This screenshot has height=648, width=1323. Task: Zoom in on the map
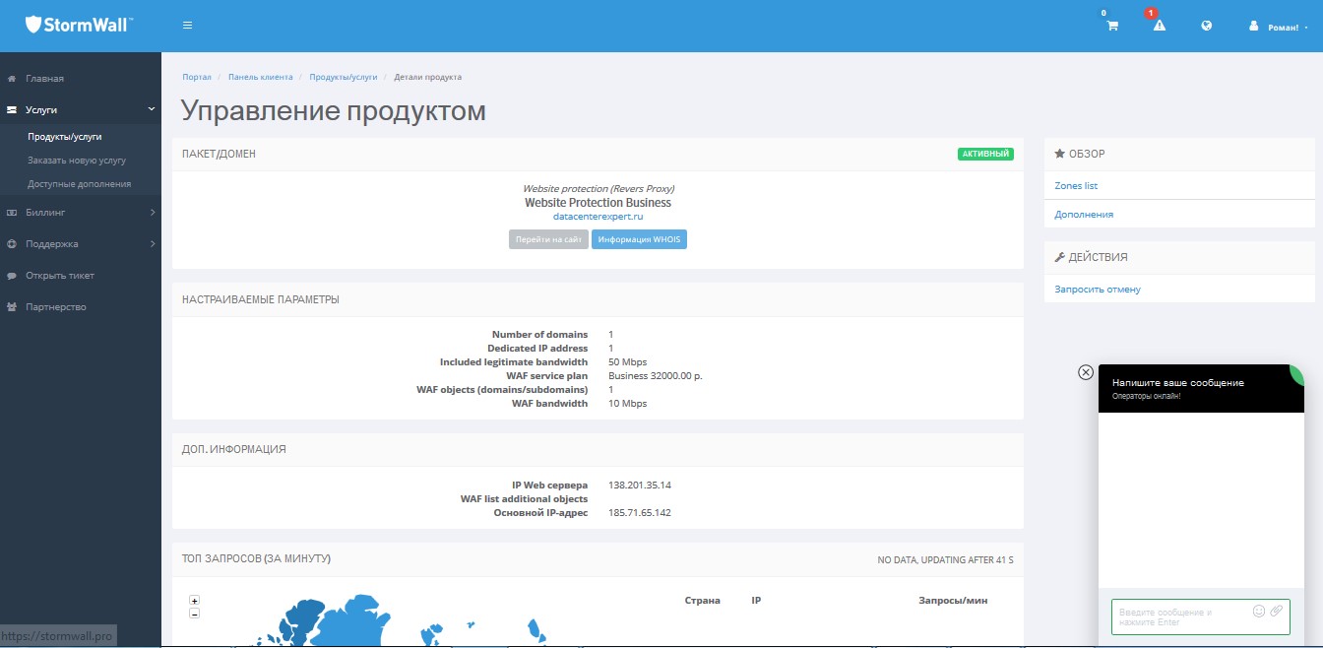(194, 601)
